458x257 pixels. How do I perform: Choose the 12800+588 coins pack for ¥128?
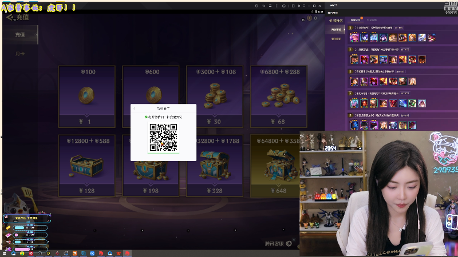click(87, 166)
